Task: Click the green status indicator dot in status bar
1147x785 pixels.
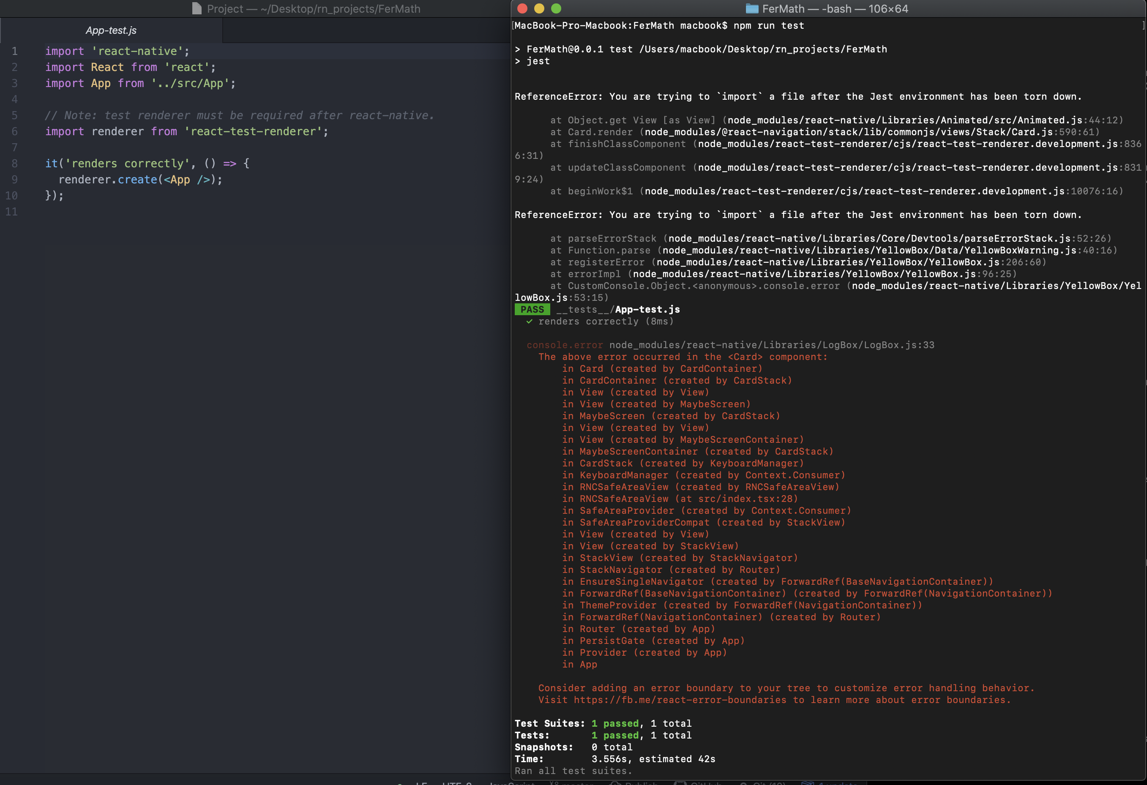Action: pos(399,783)
